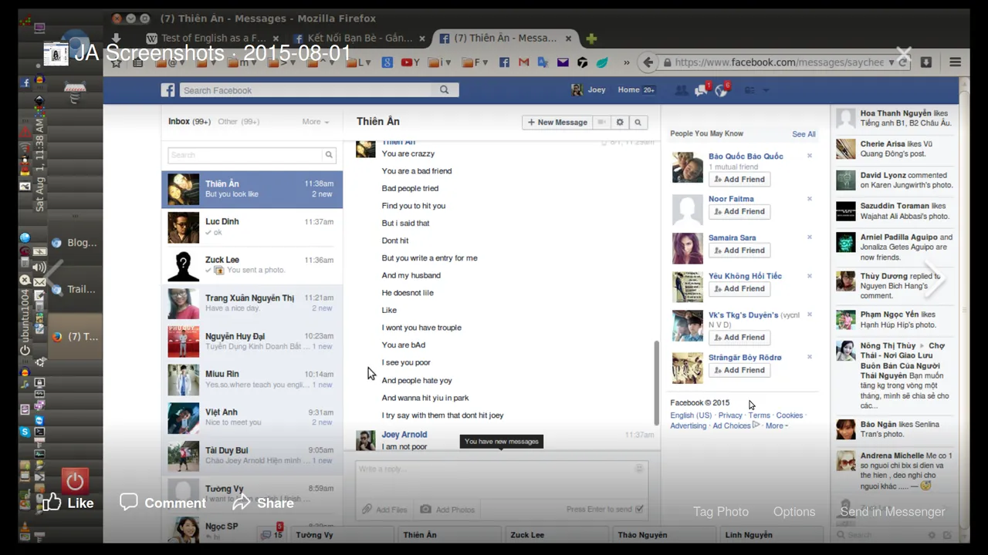This screenshot has width=988, height=555.
Task: Click 'You have new messages' tooltip
Action: [502, 441]
